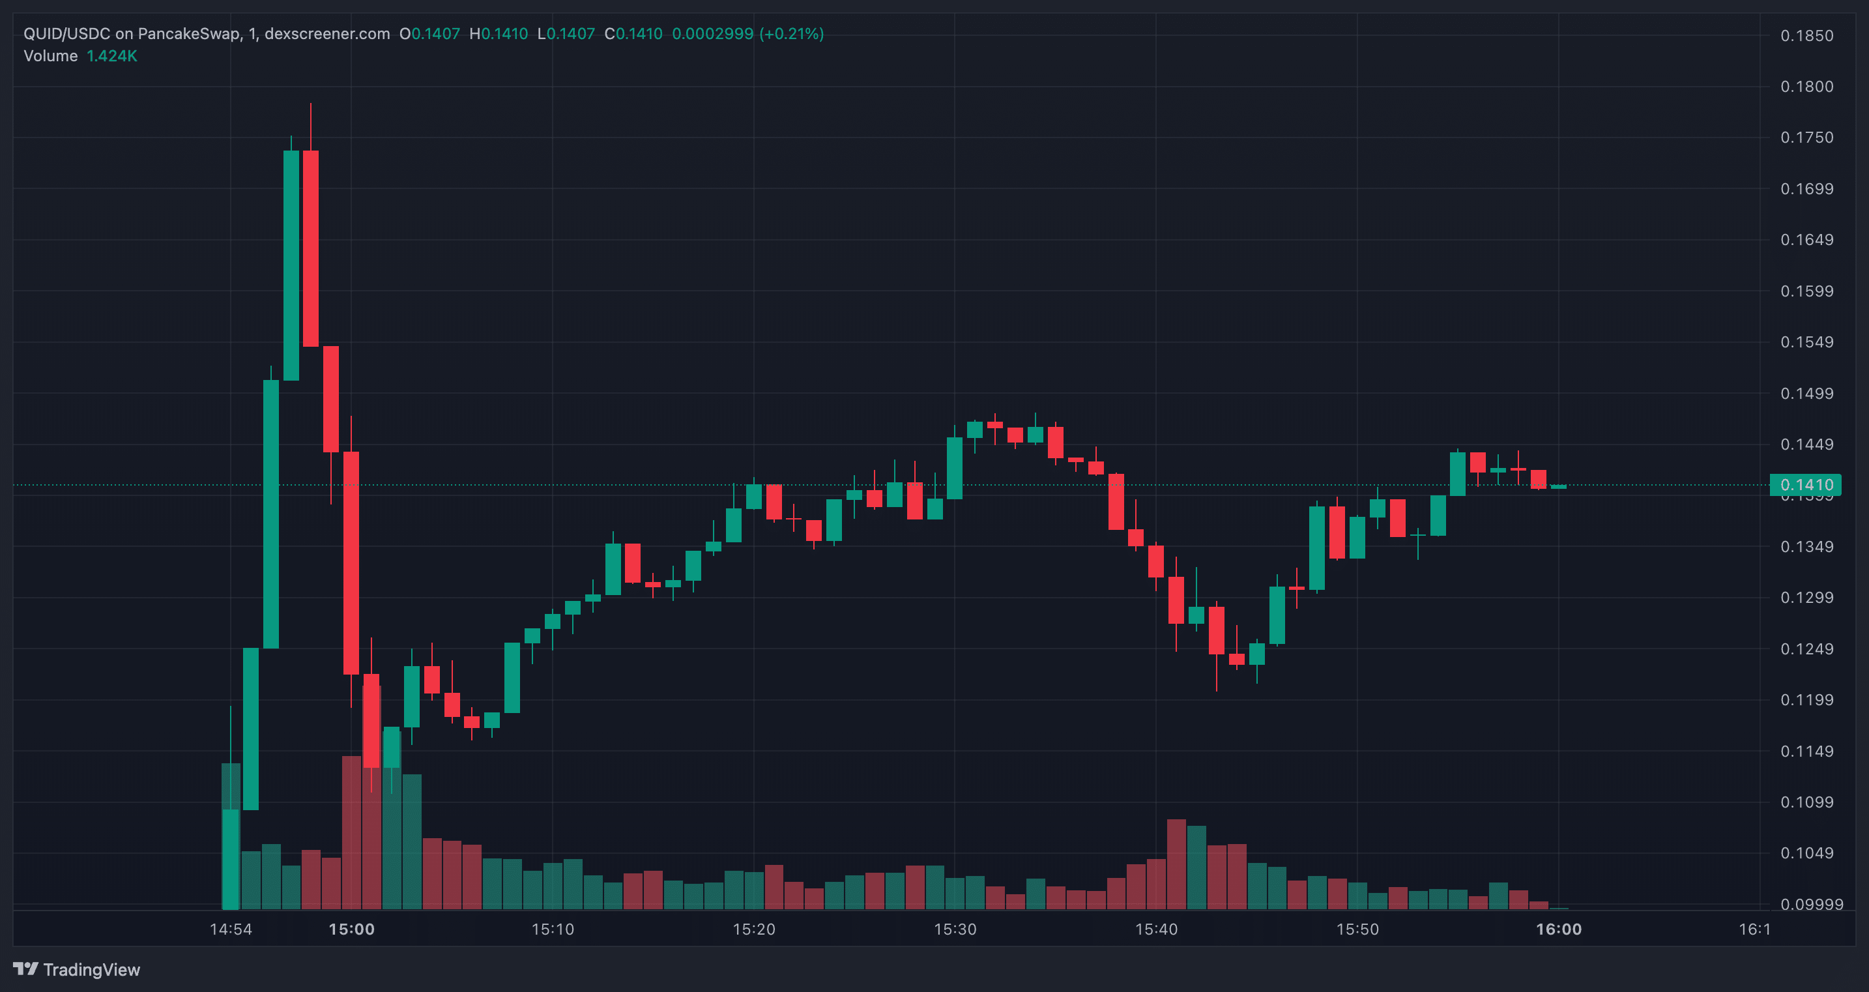
Task: Select the 15:30 time marker
Action: point(955,929)
